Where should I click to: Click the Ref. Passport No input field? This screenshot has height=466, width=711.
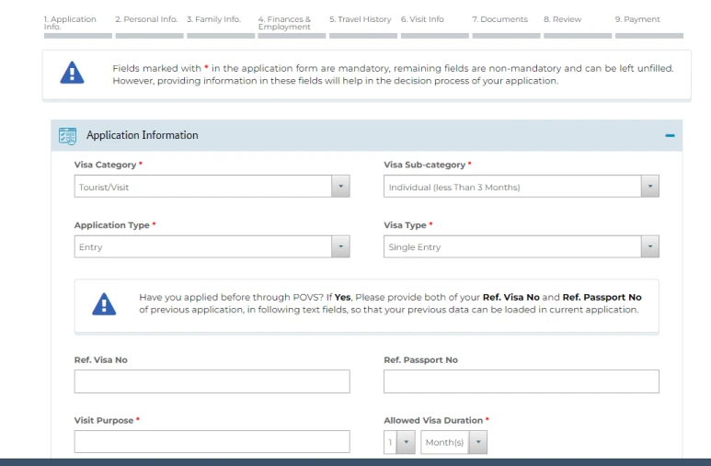521,381
